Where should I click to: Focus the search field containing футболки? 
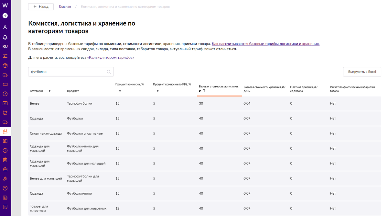click(x=67, y=72)
